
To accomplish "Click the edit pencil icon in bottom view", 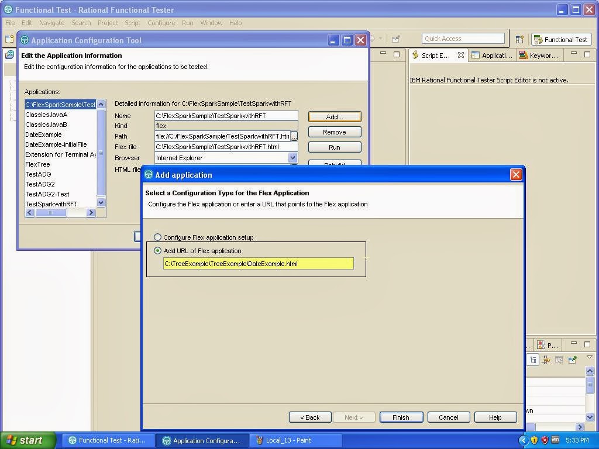I will tap(572, 360).
